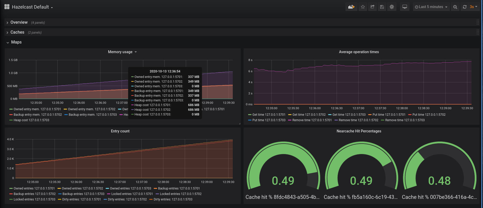Open the Average operation times panel menu
This screenshot has width=483, height=208.
[359, 52]
